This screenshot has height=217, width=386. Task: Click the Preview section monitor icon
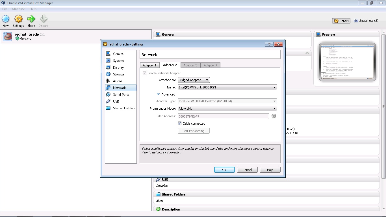click(318, 34)
